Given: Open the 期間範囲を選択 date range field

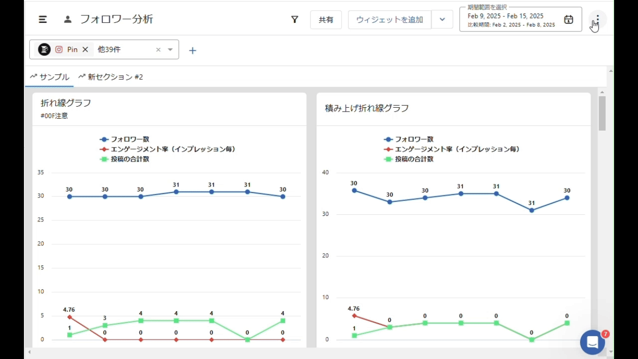Looking at the screenshot, I should coord(512,20).
